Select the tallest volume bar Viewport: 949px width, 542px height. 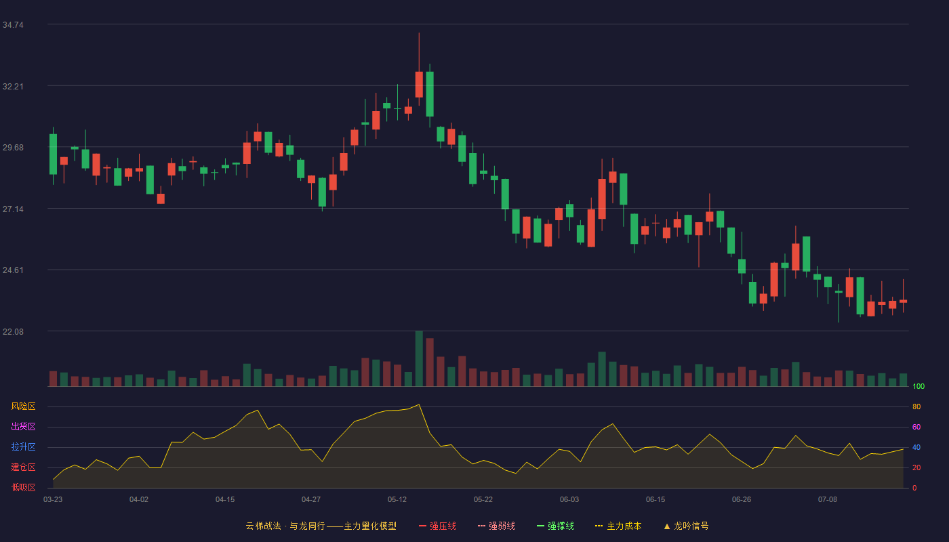[419, 358]
